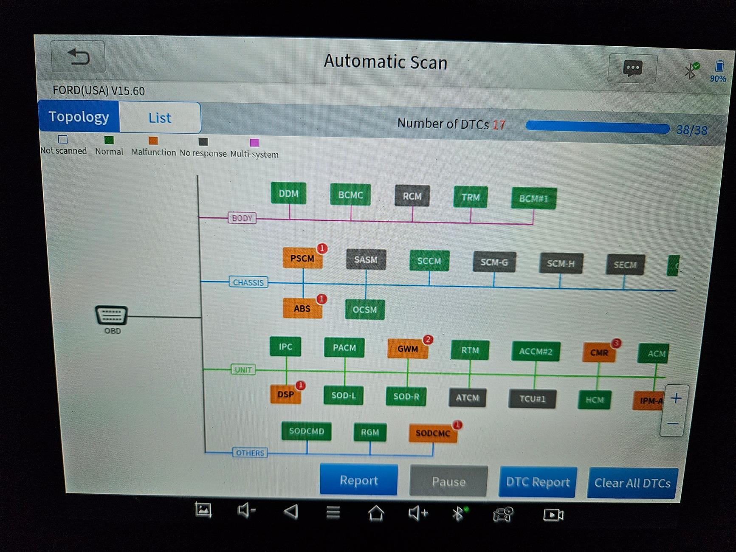Tap the volume down icon
The width and height of the screenshot is (736, 552).
click(x=246, y=511)
